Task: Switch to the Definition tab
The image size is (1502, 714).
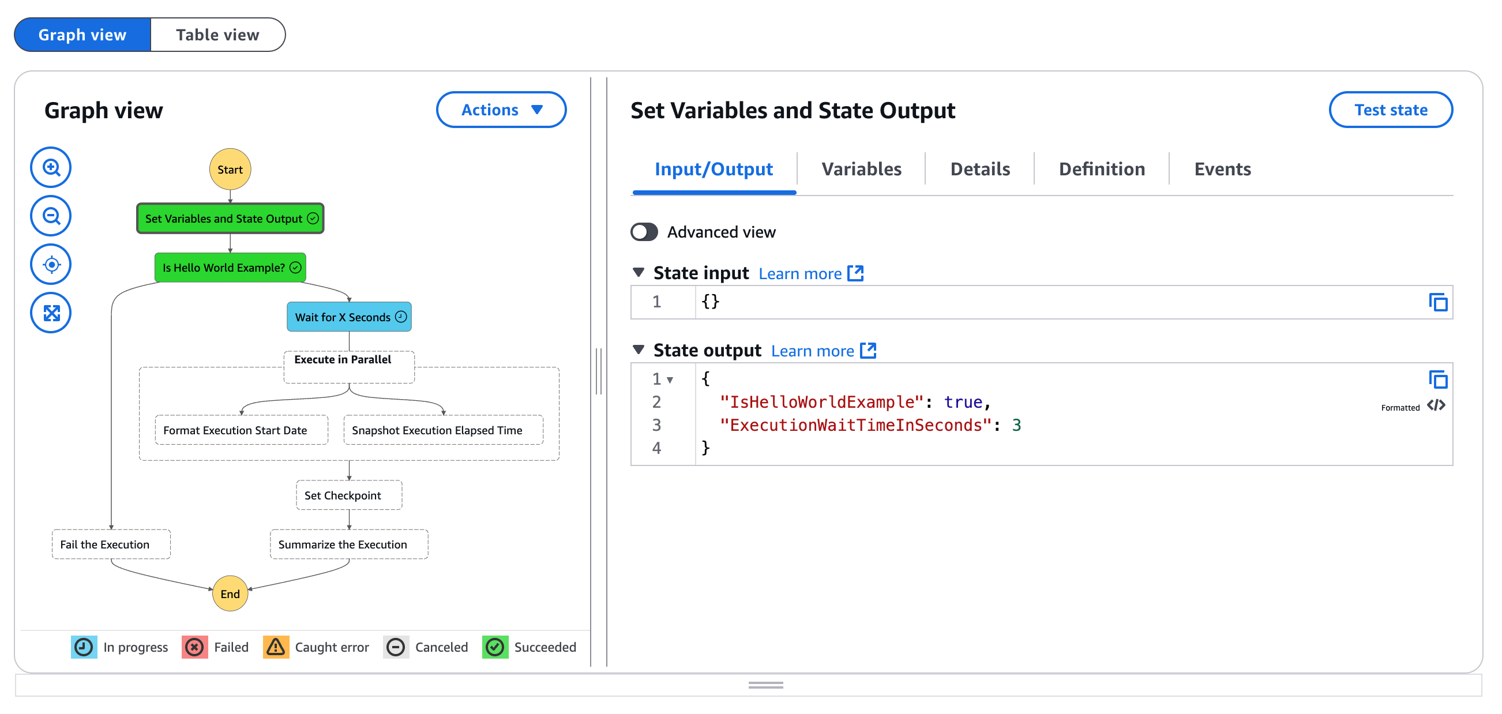Action: (x=1101, y=170)
